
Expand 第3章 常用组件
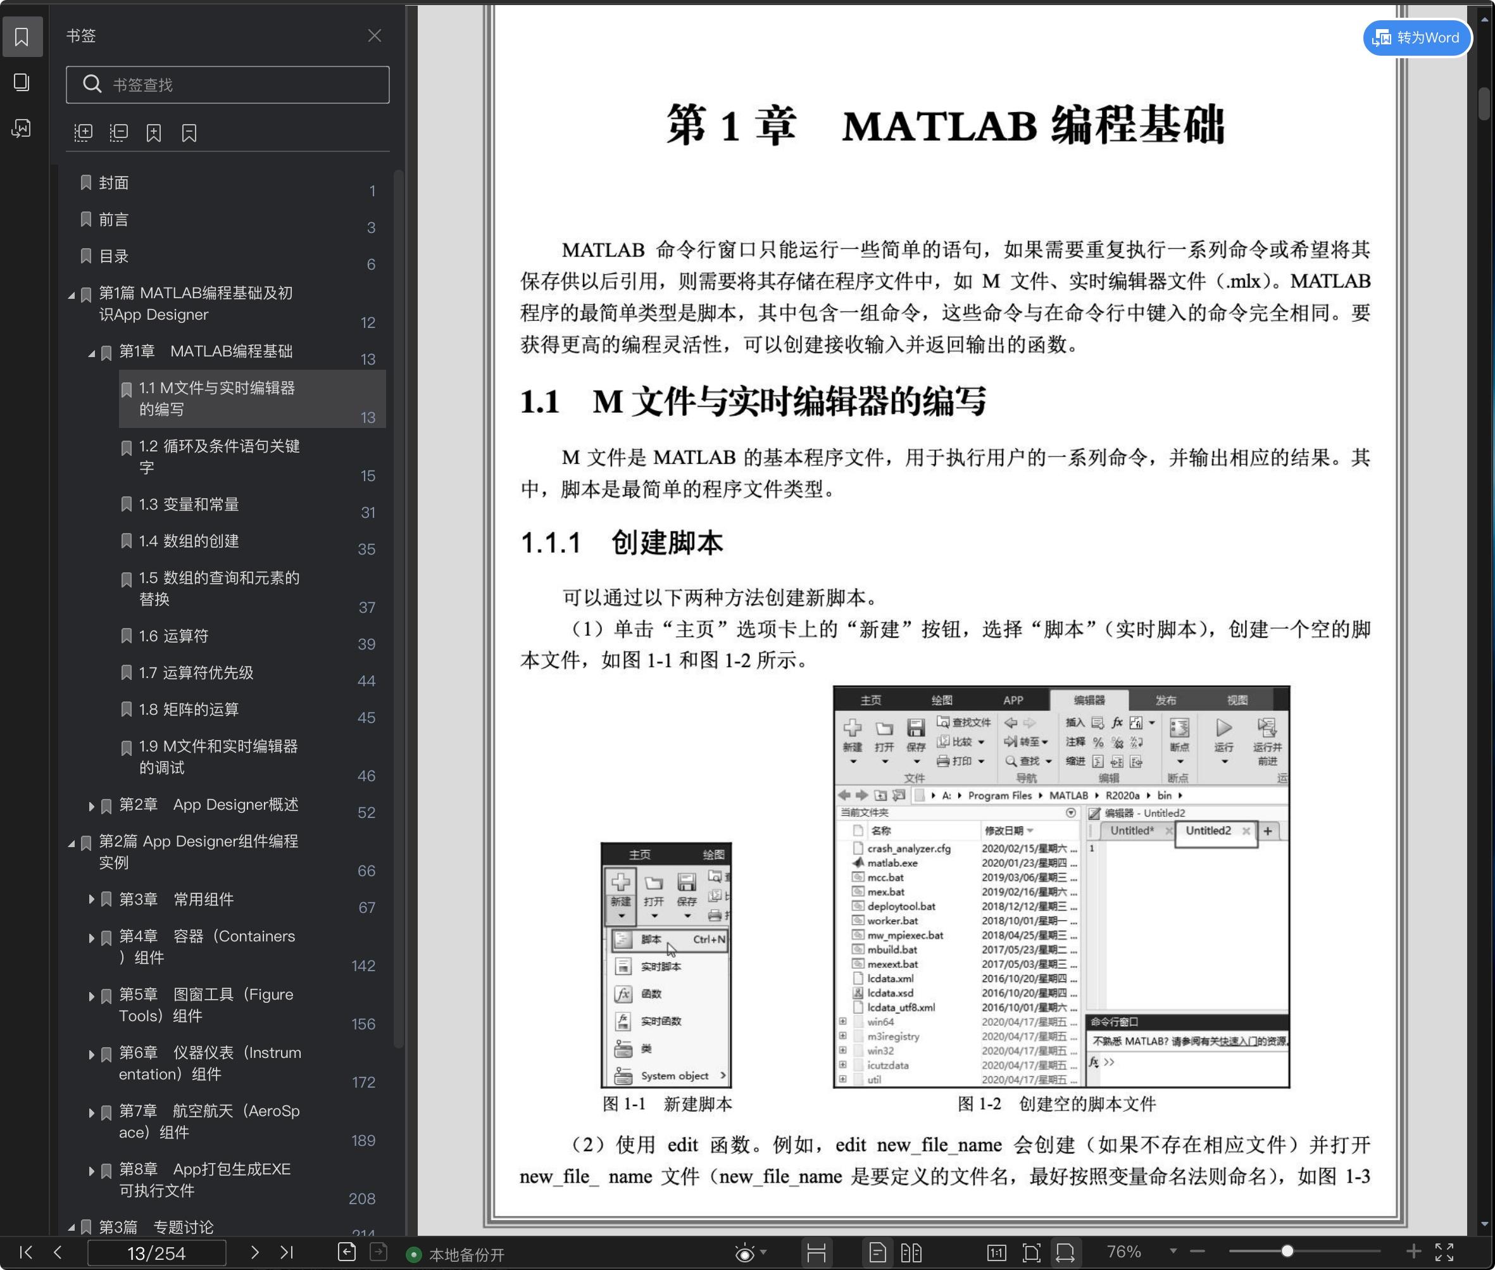pos(91,899)
